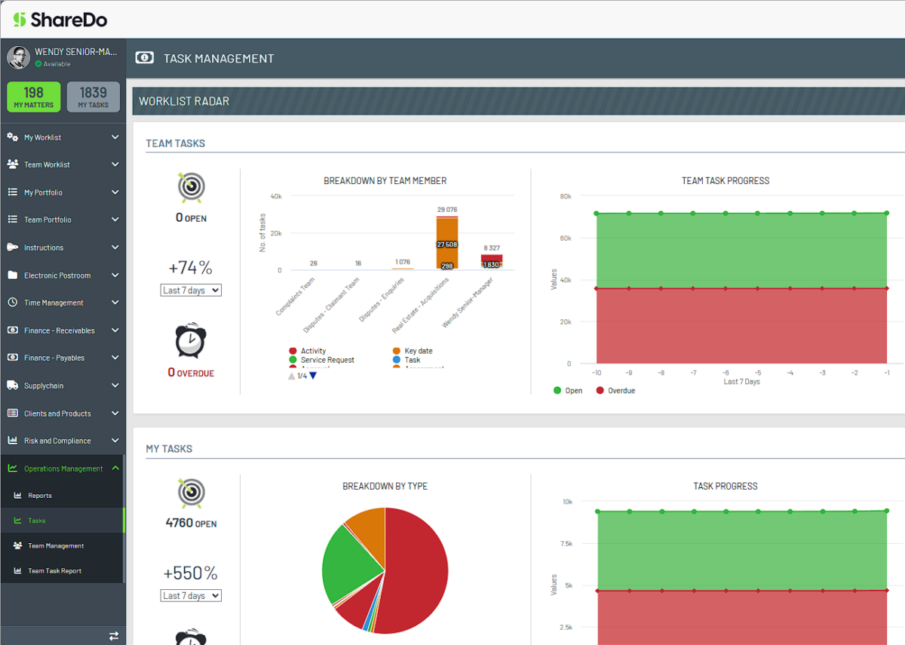The image size is (905, 645).
Task: Open the My Worklist section icon
Action: point(11,137)
